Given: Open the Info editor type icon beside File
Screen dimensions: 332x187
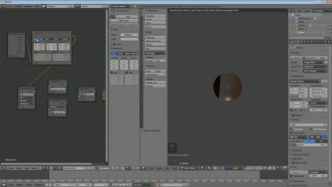Looking at the screenshot, I should (4, 6).
